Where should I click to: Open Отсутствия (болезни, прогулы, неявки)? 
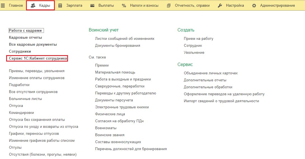(43, 155)
